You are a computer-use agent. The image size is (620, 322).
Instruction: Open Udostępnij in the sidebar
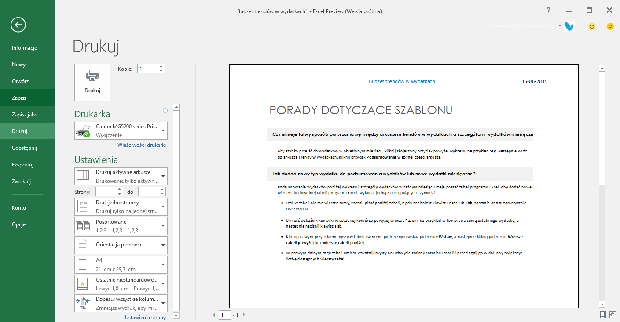27,148
